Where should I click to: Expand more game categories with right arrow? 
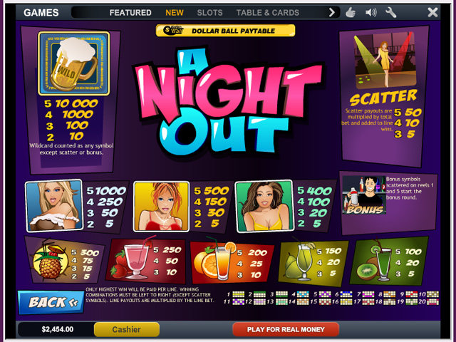[x=331, y=13]
